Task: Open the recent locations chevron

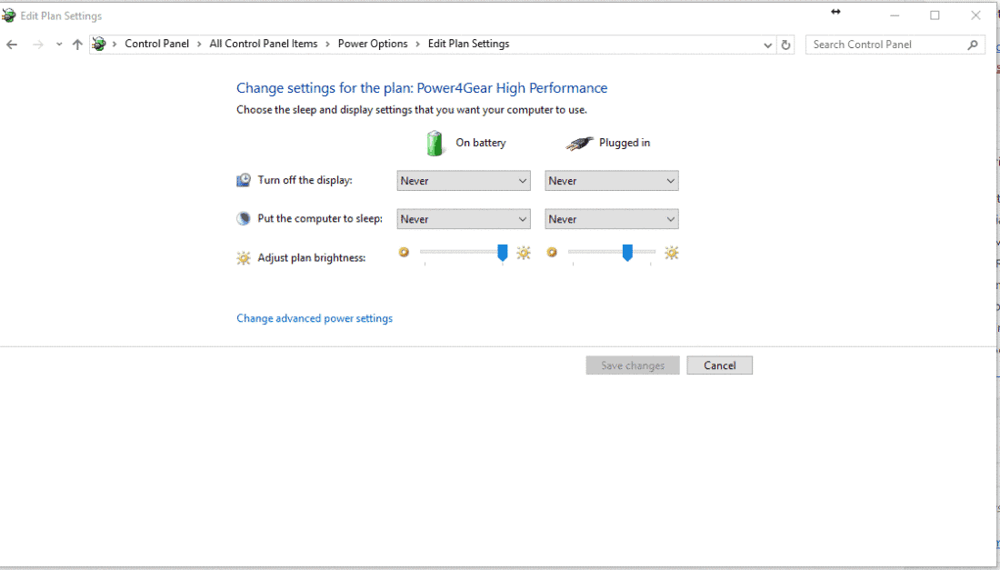Action: pyautogui.click(x=59, y=45)
